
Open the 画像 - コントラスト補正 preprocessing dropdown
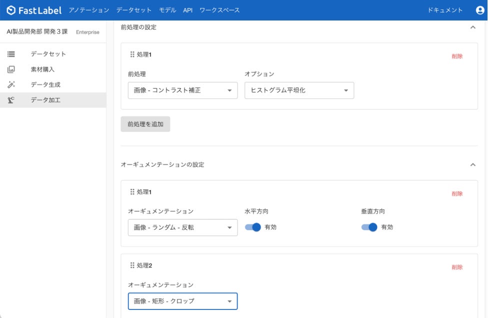coord(182,90)
